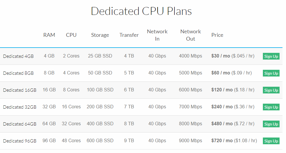Click the Dedicated 32GB plan name
This screenshot has width=286, height=153.
point(20,107)
